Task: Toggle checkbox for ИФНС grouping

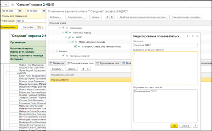Action: tap(69, 37)
